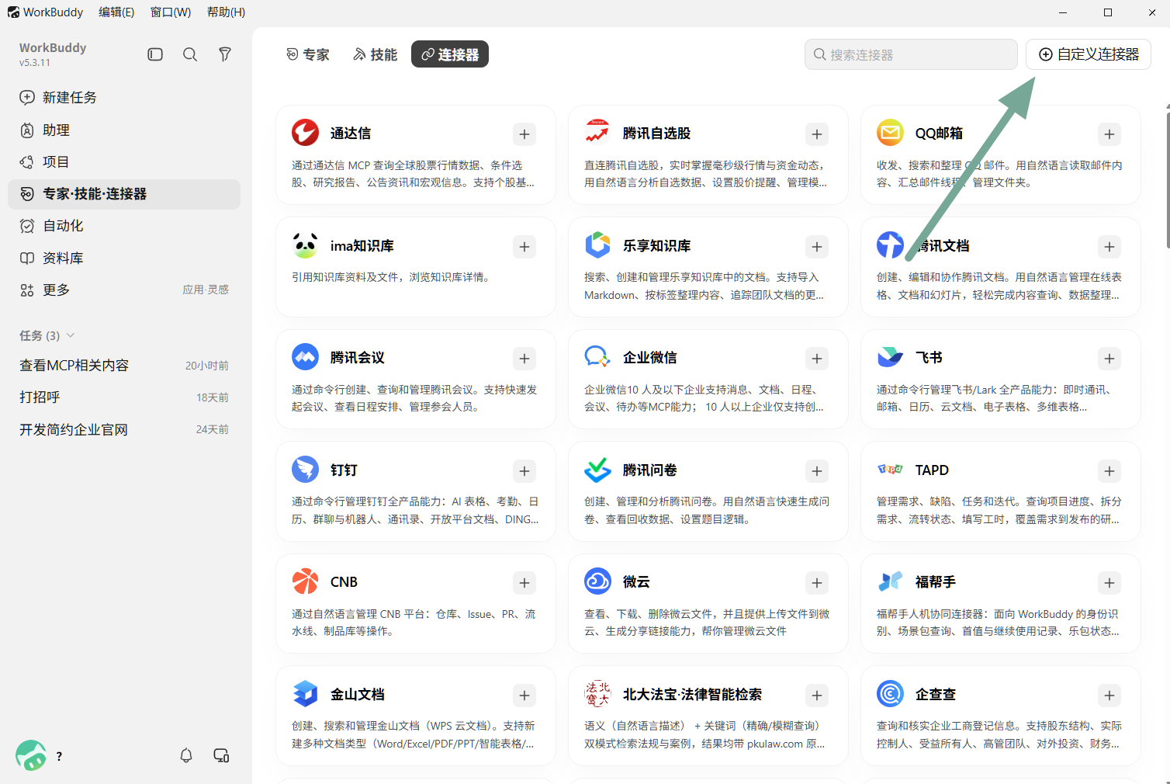Image resolution: width=1170 pixels, height=784 pixels.
Task: Create a new task via 新建任务
Action: (124, 98)
